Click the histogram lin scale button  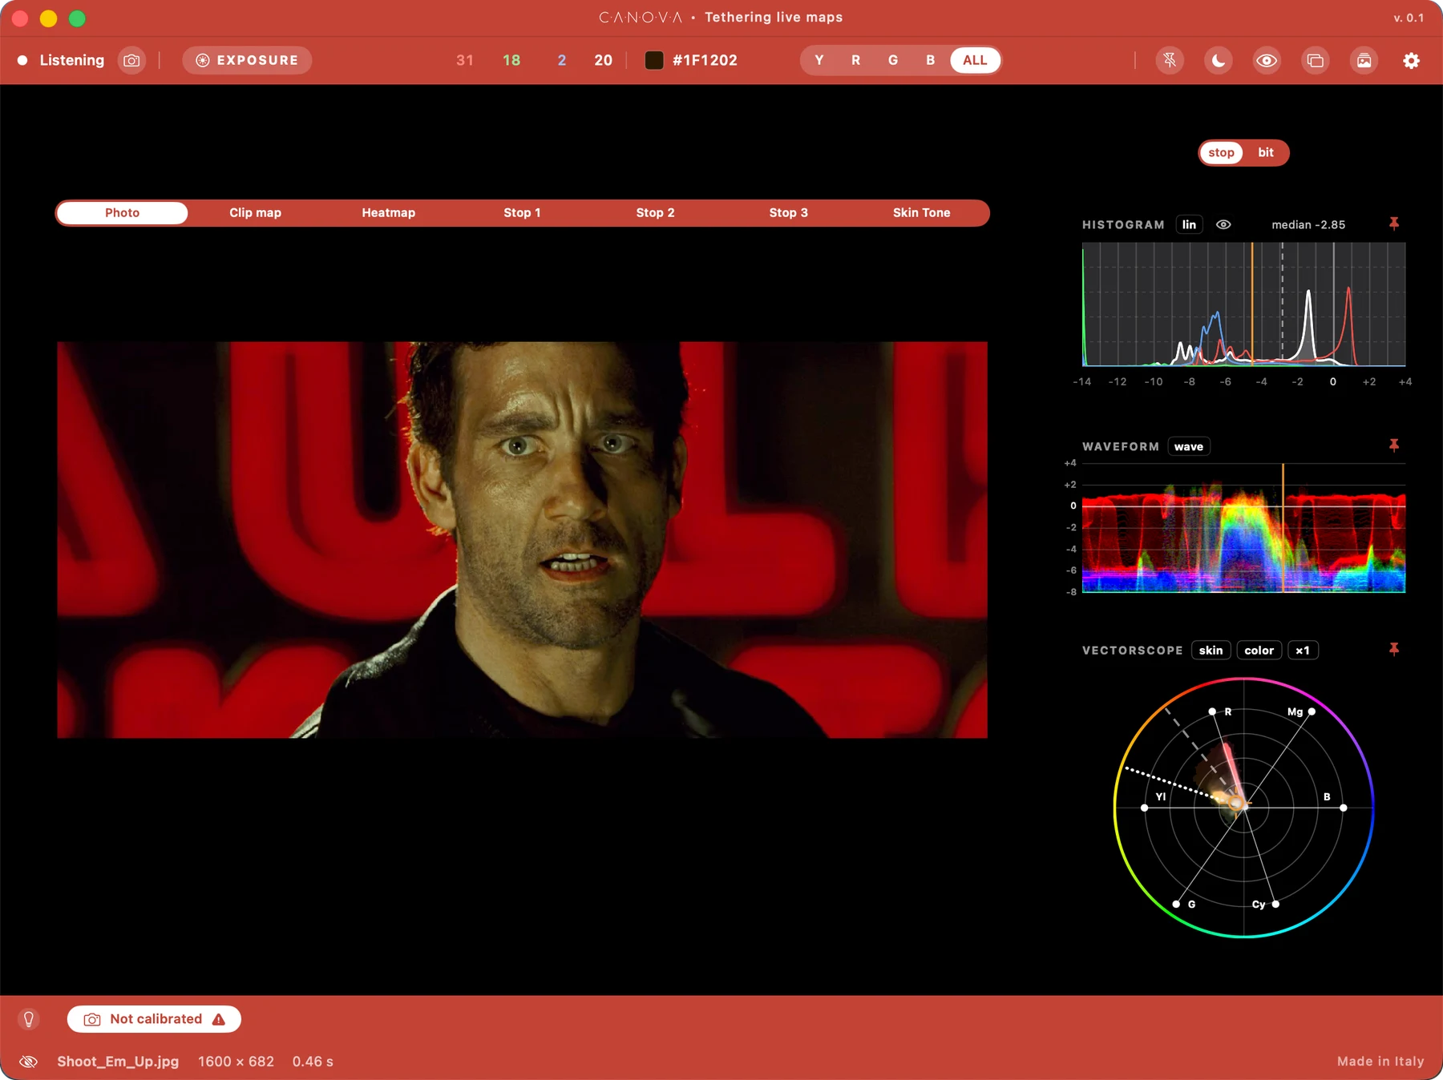(1189, 224)
